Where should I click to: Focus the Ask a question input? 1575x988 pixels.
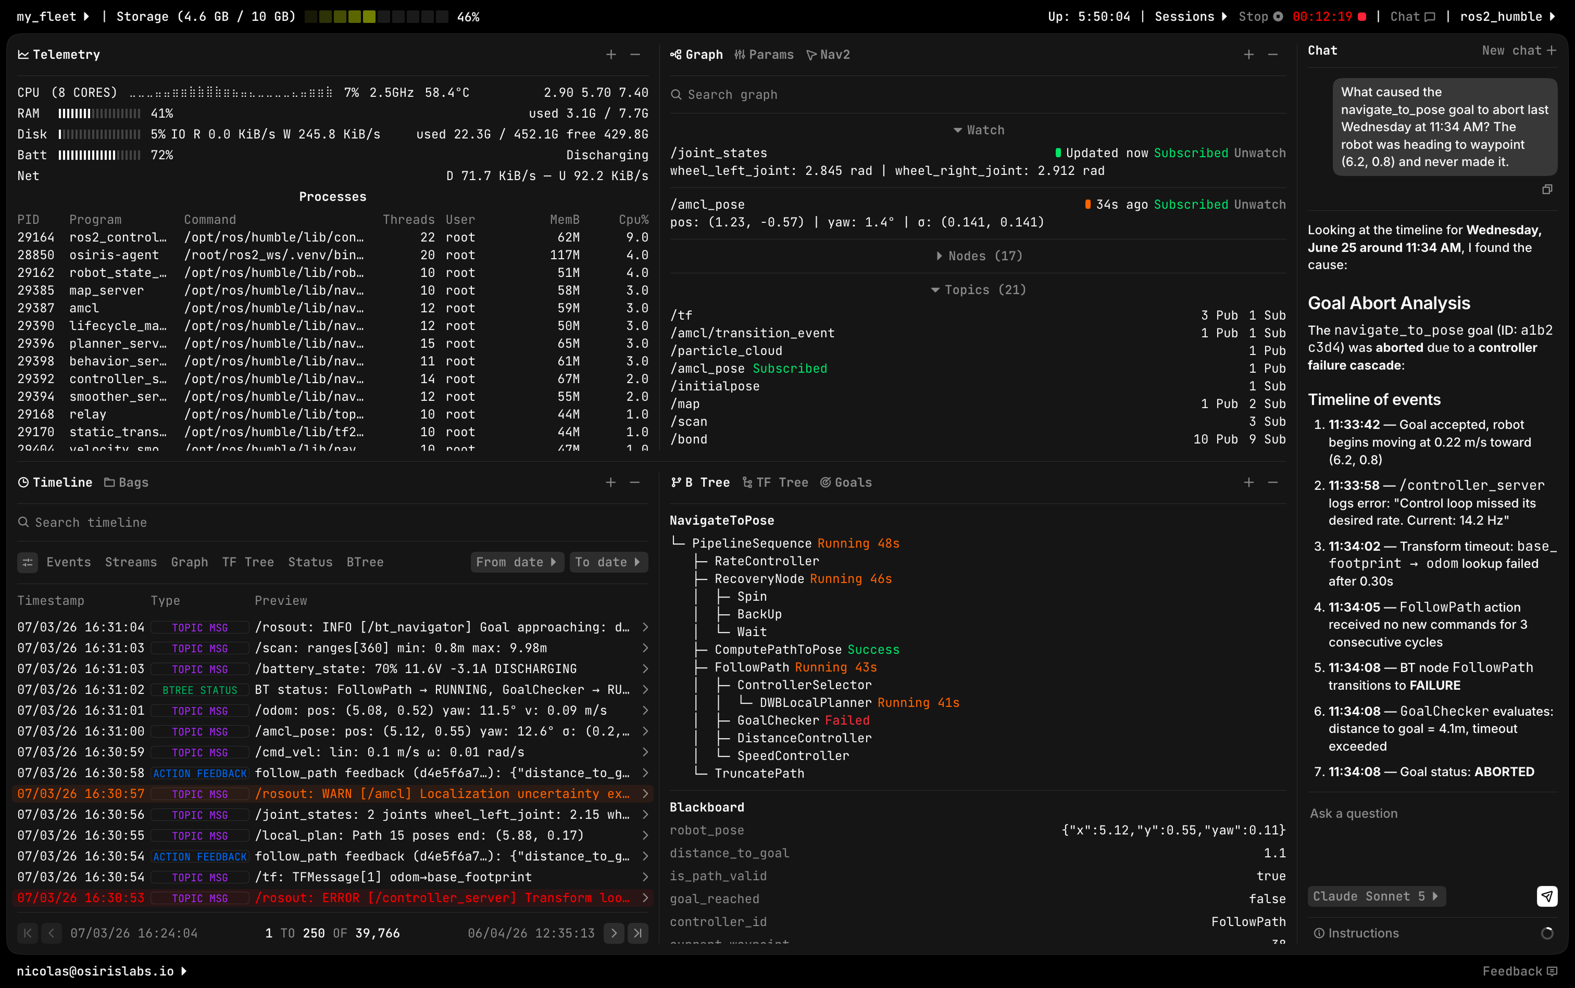[x=1432, y=840]
